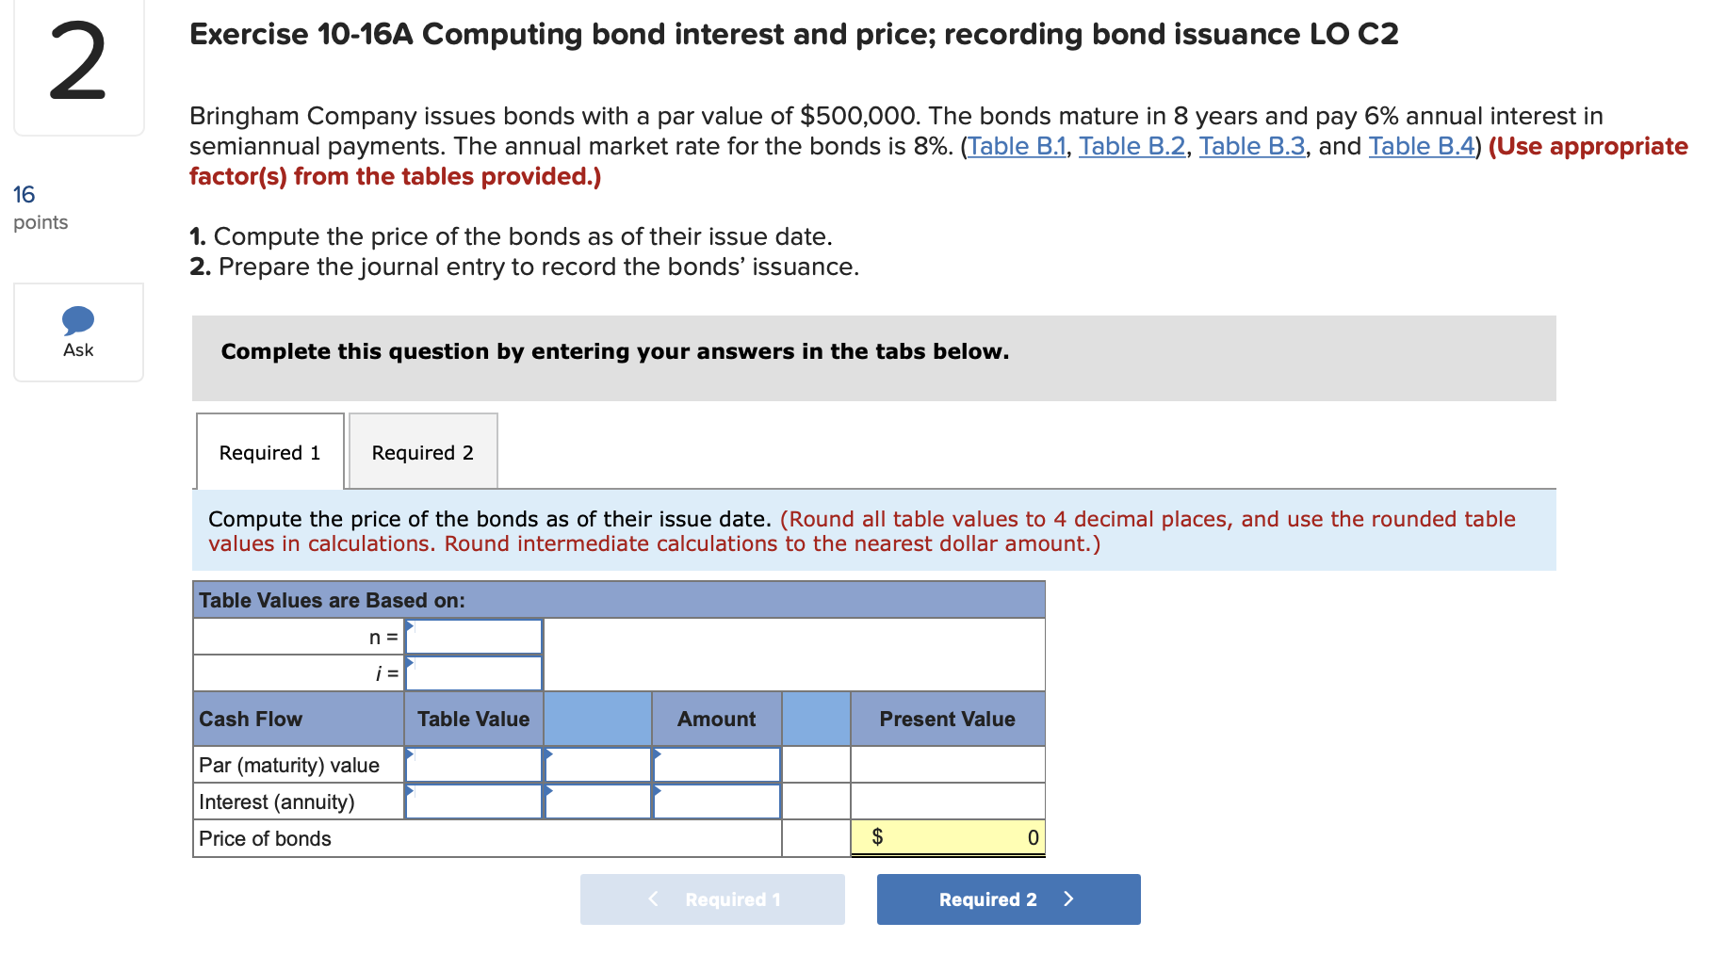Click the yellow Price of bonds total cell

point(947,837)
